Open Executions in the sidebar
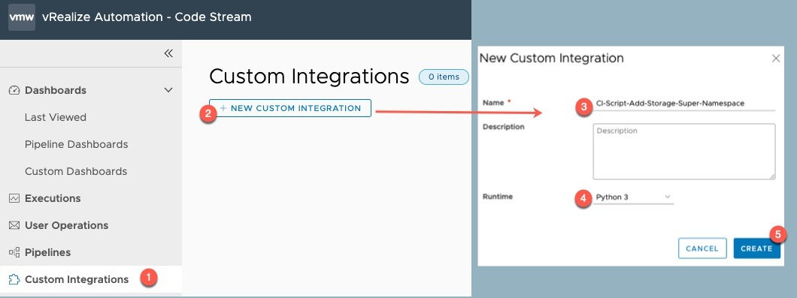 pos(53,198)
